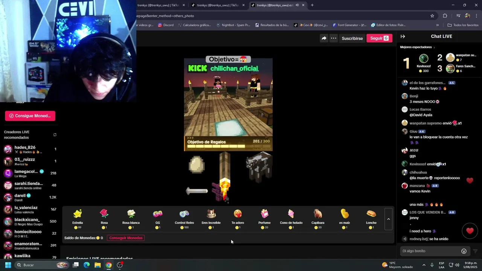Open Editor de fotos: Pixlr bookmark
482x271 pixels.
coord(388,25)
